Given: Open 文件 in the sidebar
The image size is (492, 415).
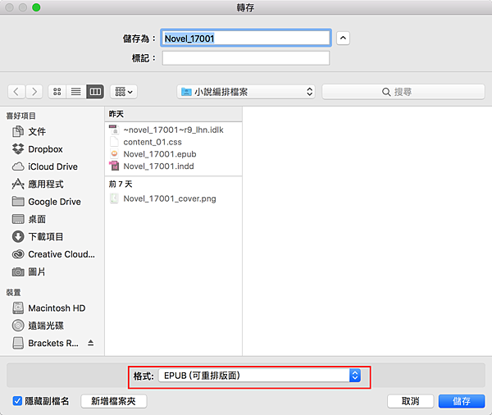Looking at the screenshot, I should [x=29, y=131].
